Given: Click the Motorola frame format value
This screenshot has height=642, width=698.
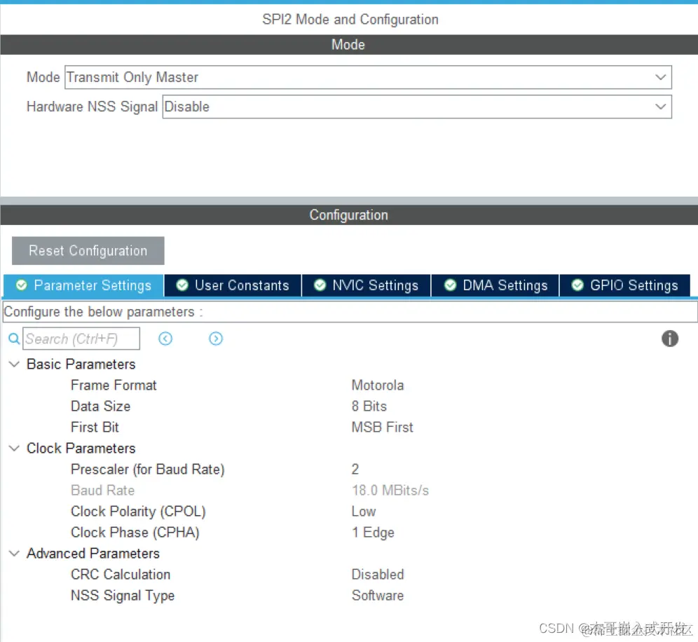Looking at the screenshot, I should tap(378, 385).
